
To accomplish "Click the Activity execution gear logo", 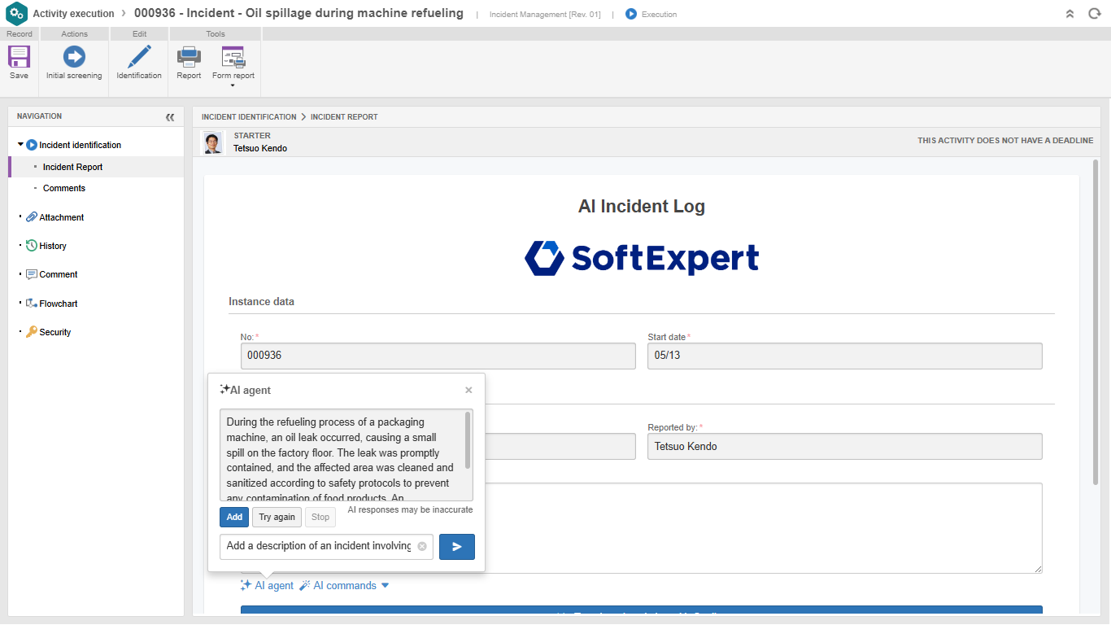I will 16,14.
